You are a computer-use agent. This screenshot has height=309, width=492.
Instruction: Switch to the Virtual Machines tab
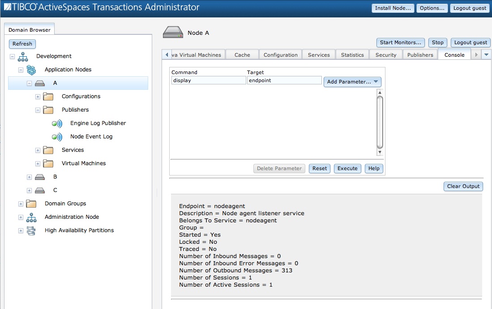pyautogui.click(x=198, y=55)
